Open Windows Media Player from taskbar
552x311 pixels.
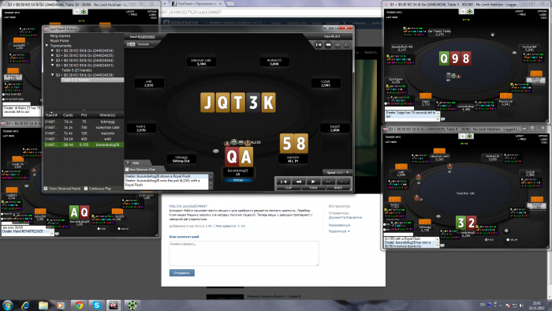pos(61,305)
